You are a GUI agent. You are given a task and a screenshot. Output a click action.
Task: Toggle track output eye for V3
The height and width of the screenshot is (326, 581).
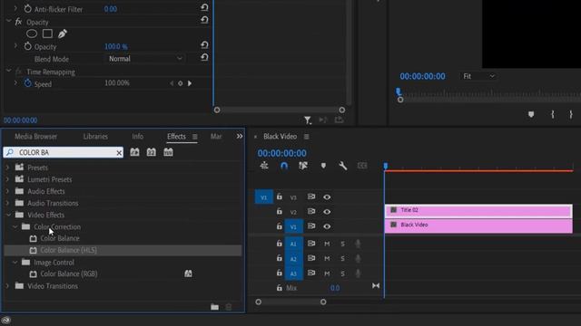[327, 197]
